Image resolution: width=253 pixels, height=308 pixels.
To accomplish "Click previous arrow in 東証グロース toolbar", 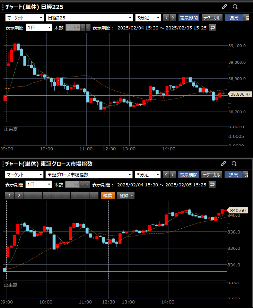I will point(166,174).
